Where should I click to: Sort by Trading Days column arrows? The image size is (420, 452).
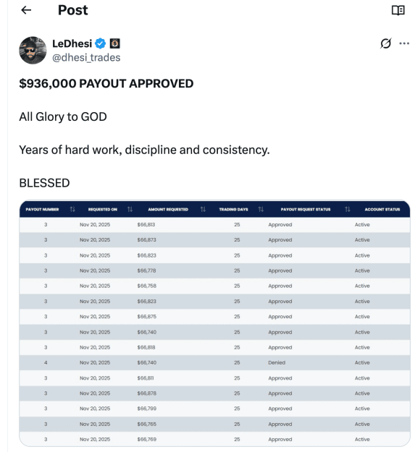[261, 209]
